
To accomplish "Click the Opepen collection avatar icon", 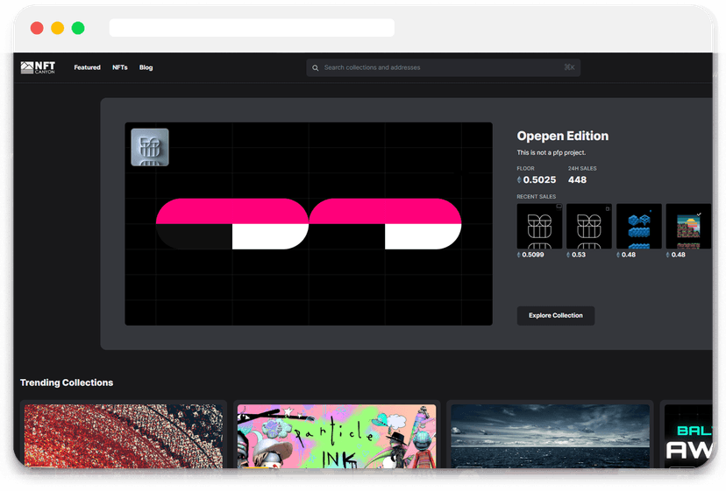I will coord(150,148).
